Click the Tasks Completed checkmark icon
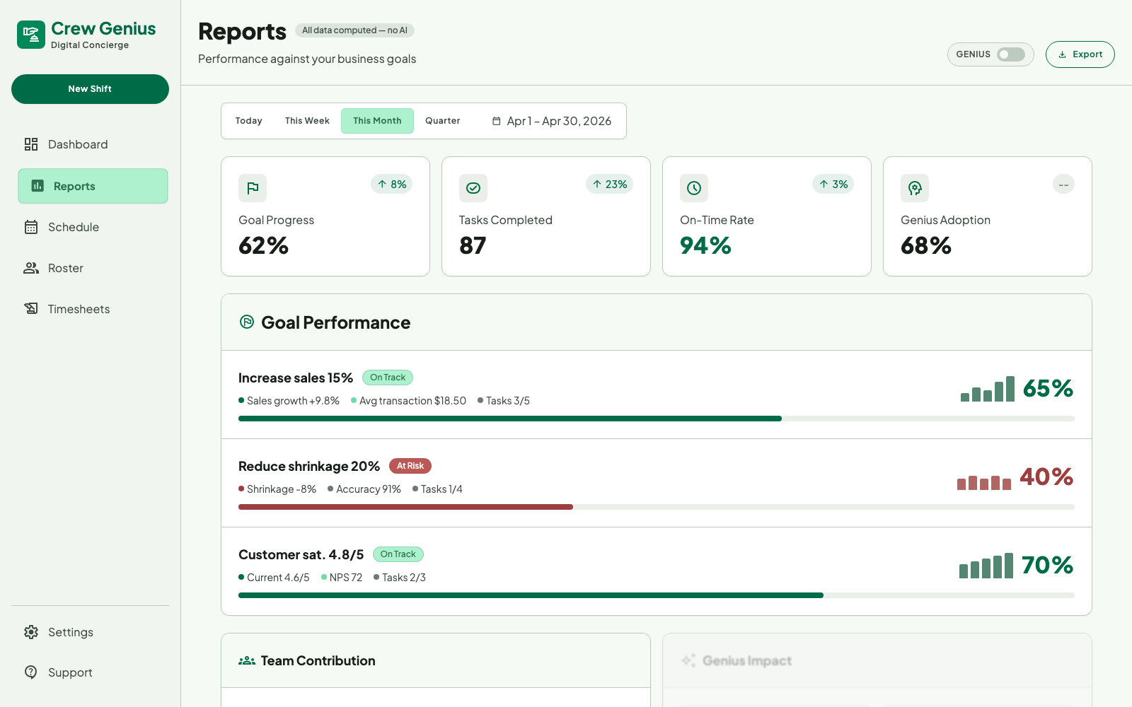The height and width of the screenshot is (707, 1132). coord(473,188)
